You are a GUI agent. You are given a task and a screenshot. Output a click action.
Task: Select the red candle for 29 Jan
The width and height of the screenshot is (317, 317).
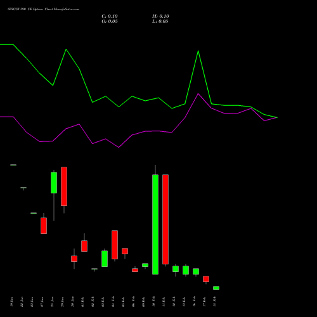(64, 186)
